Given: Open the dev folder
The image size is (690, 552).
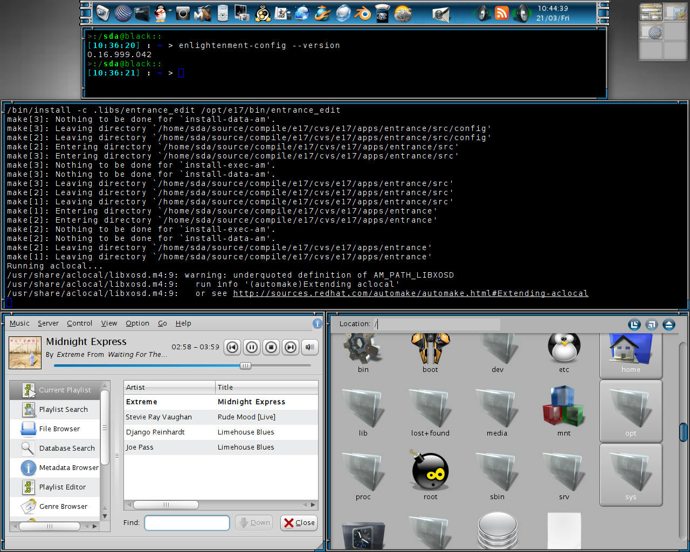Looking at the screenshot, I should coord(497,354).
